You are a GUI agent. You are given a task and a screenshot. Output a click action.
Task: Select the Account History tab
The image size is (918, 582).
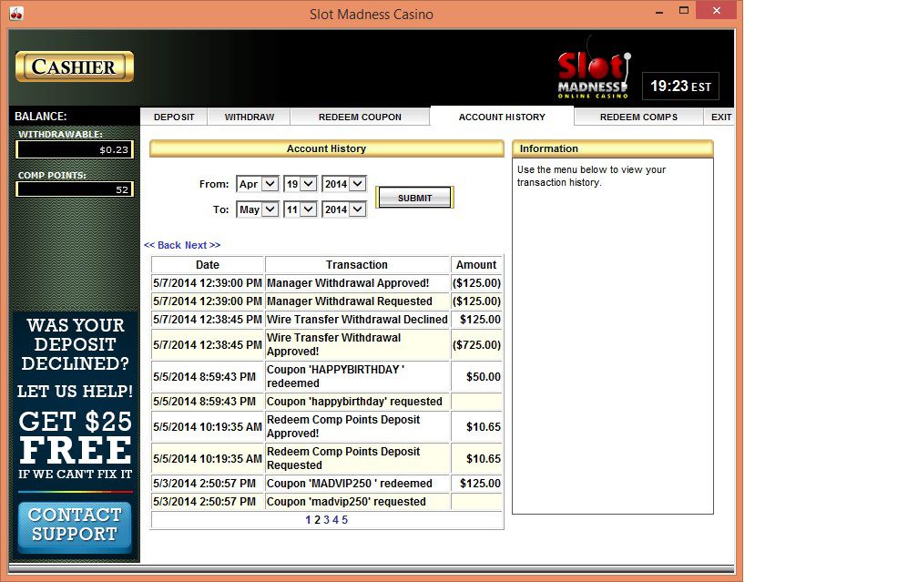[x=502, y=117]
